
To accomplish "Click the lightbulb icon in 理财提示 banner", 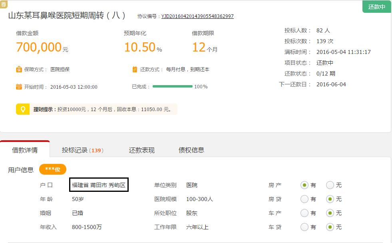I will 23,108.
